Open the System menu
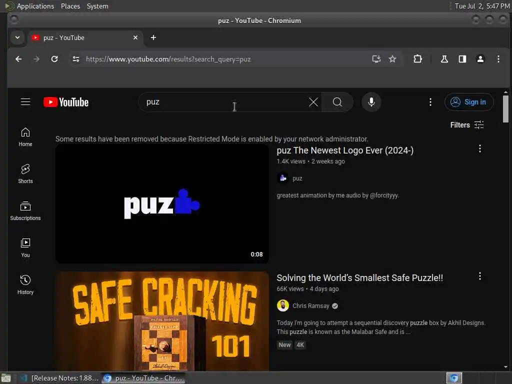This screenshot has height=384, width=512. coord(97,6)
